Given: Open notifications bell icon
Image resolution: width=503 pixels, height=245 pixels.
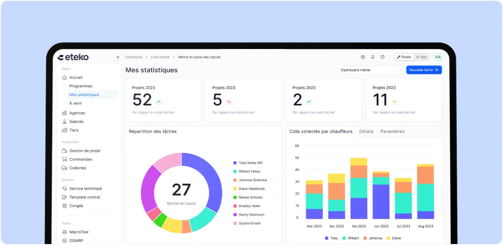Looking at the screenshot, I should click(373, 57).
